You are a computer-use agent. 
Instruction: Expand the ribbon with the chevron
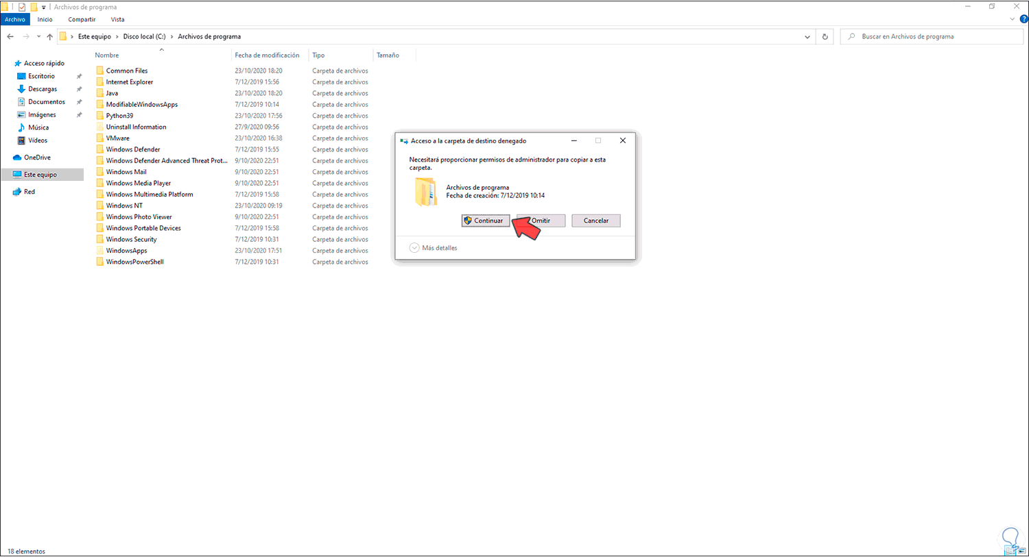tap(1012, 19)
